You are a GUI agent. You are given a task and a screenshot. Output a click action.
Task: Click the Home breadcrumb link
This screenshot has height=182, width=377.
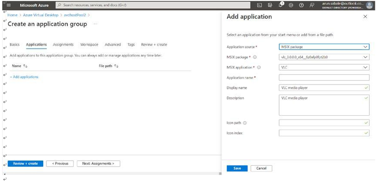tap(13, 15)
